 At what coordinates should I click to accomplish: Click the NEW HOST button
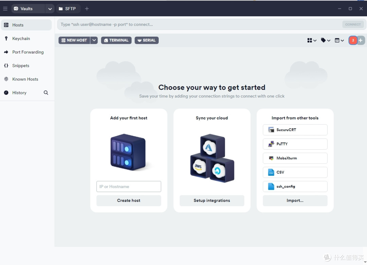[74, 40]
